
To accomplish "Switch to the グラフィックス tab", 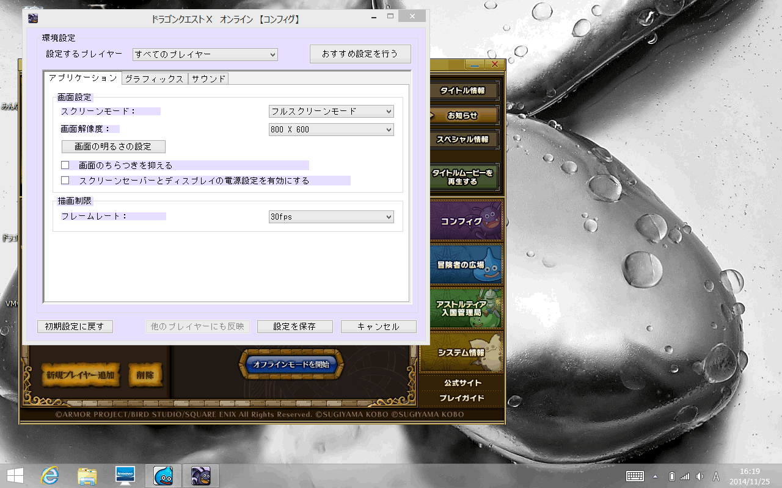I will pos(154,79).
